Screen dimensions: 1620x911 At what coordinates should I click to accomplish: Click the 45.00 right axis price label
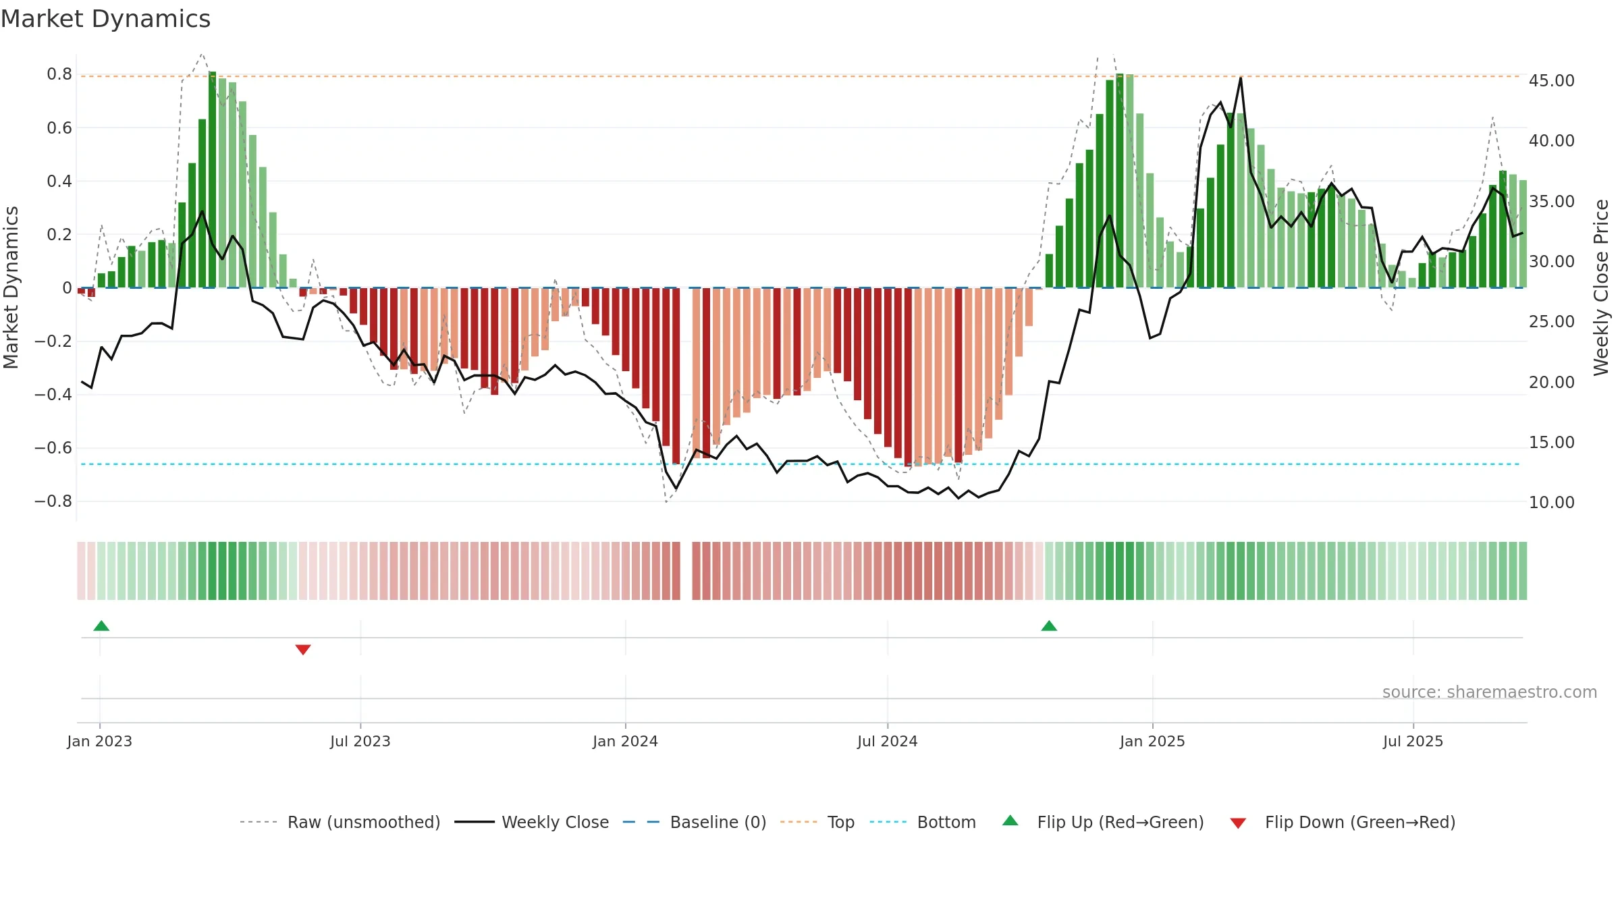[1552, 81]
